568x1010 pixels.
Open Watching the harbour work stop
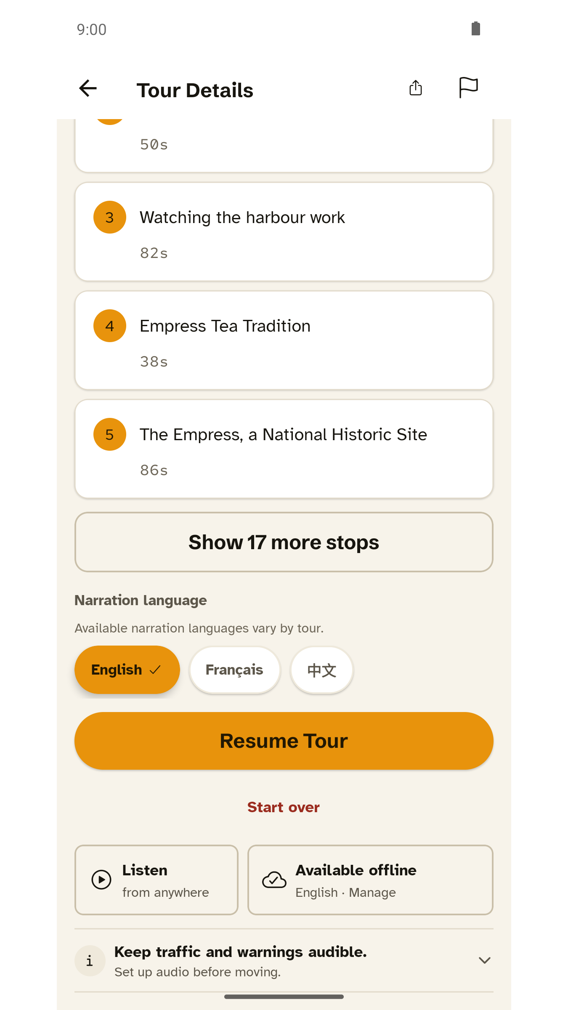tap(284, 231)
